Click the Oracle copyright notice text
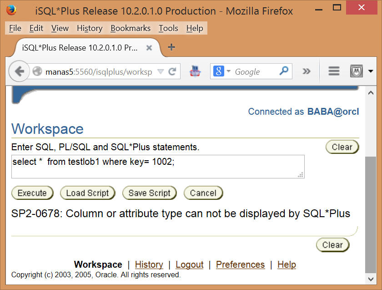 pos(96,275)
